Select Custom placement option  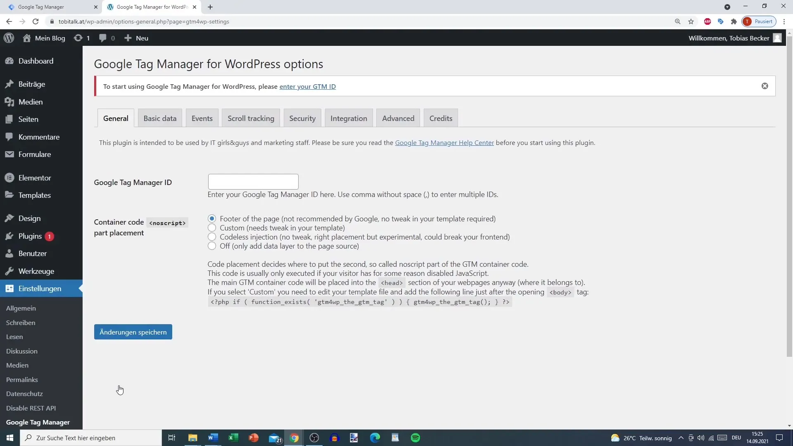212,228
